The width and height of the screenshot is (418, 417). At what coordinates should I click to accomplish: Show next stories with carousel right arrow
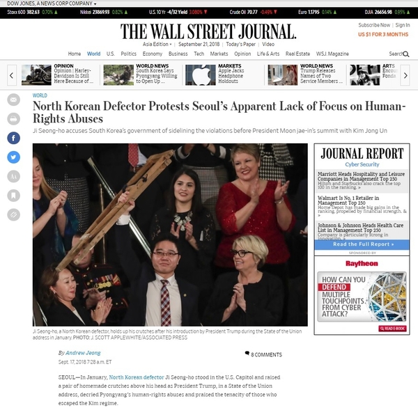coord(405,75)
